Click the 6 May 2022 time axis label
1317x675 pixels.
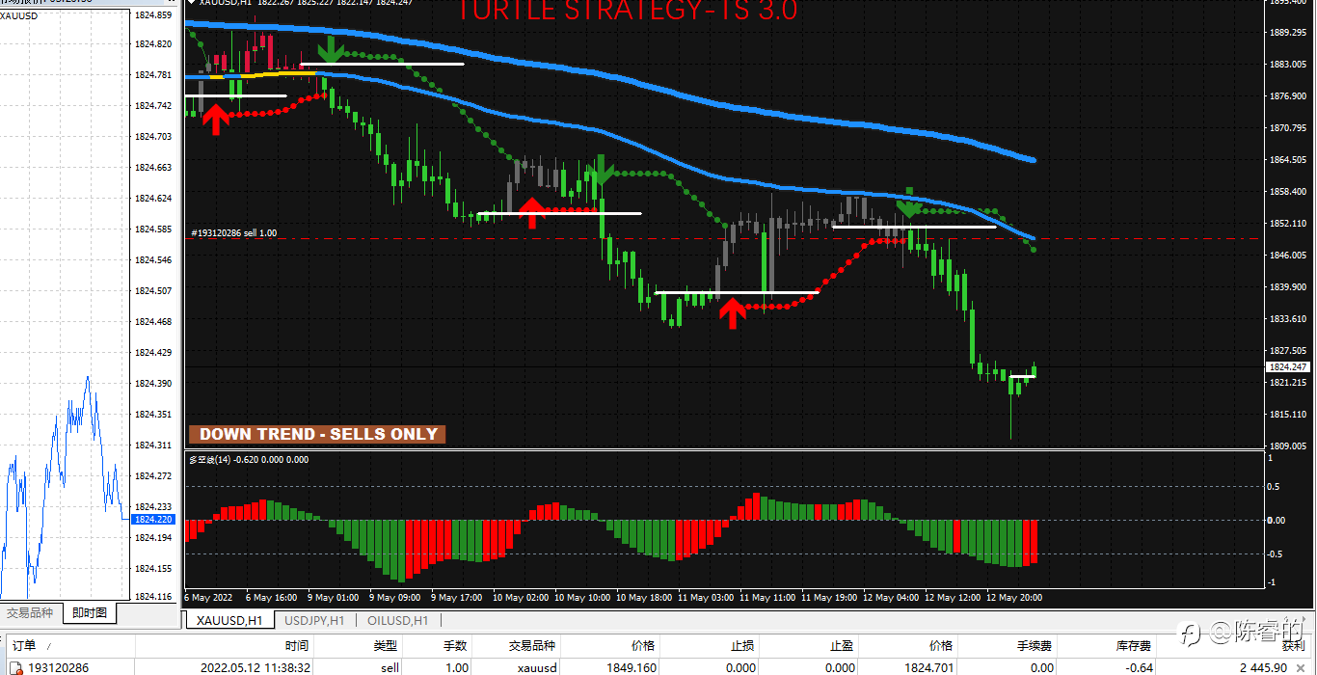click(x=208, y=597)
